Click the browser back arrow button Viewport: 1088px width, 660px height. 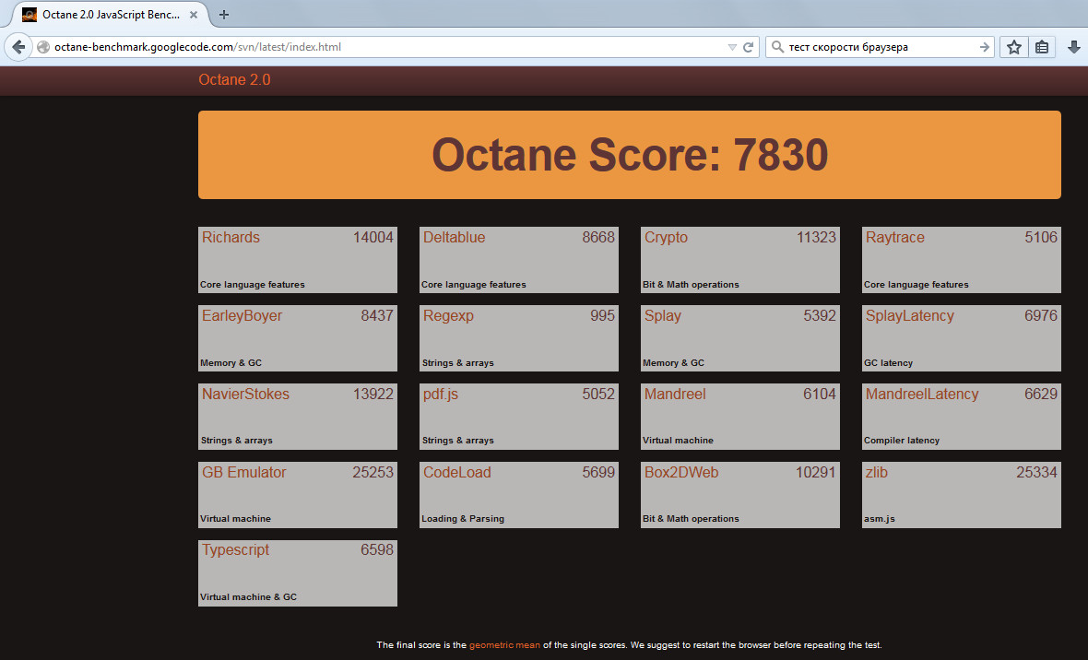(x=18, y=47)
